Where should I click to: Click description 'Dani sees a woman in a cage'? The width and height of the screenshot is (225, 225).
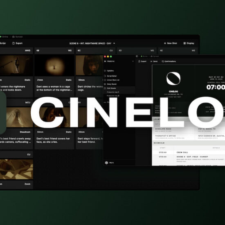[54, 88]
